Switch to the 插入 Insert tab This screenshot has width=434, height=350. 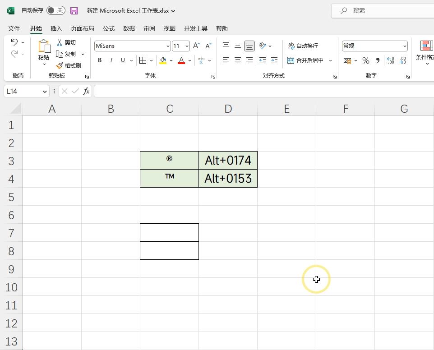coord(56,28)
